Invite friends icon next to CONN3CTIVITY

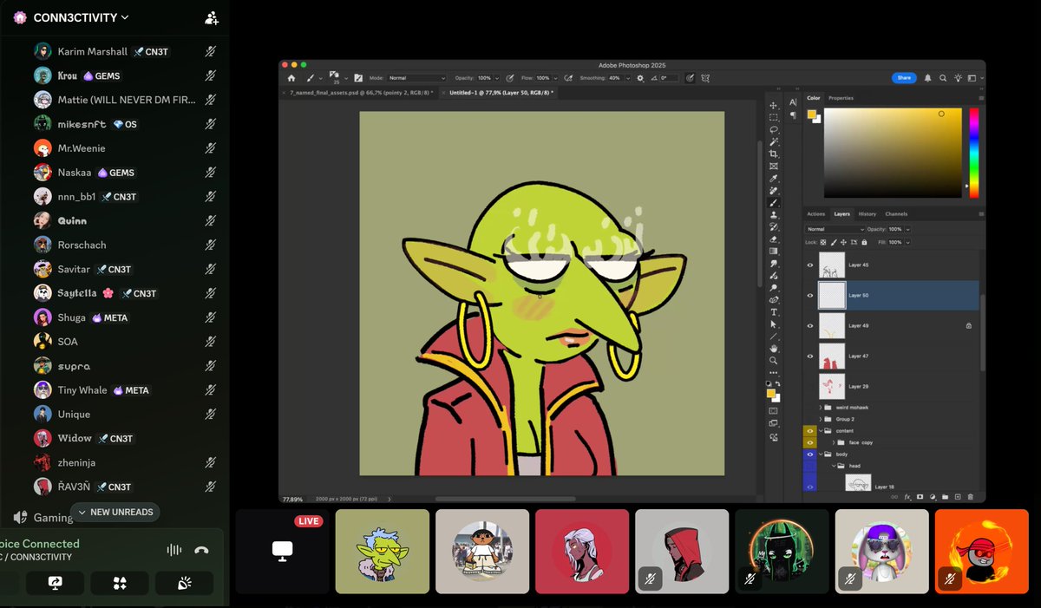coord(212,17)
